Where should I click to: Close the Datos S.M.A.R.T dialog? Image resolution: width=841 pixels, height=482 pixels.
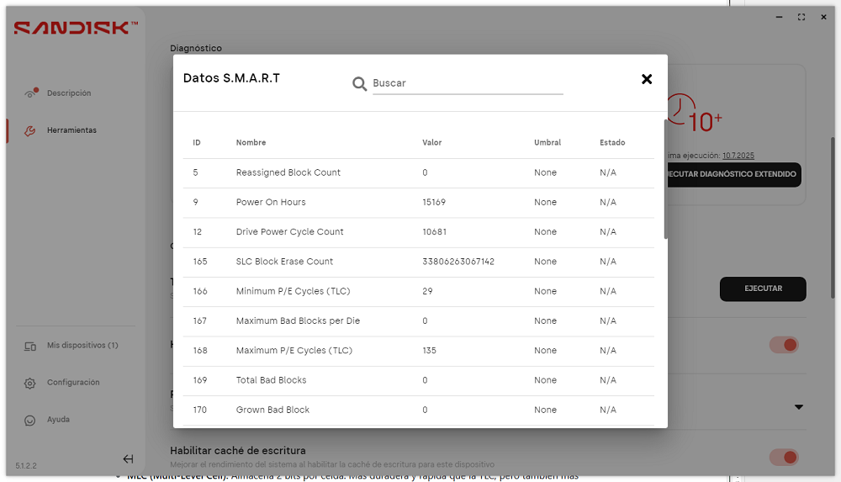(x=646, y=79)
